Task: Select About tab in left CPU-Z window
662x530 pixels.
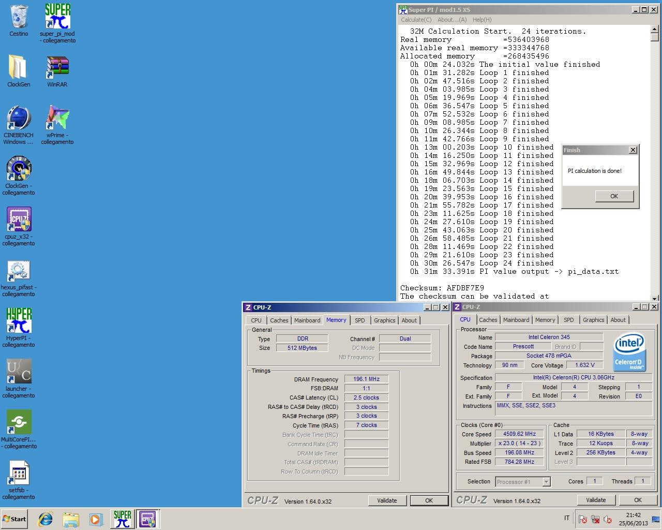Action: click(409, 320)
